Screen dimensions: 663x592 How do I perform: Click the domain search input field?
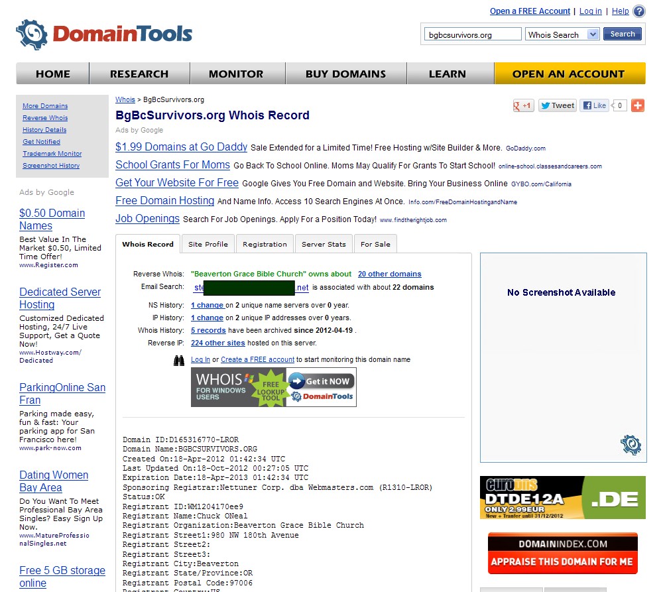tap(473, 34)
